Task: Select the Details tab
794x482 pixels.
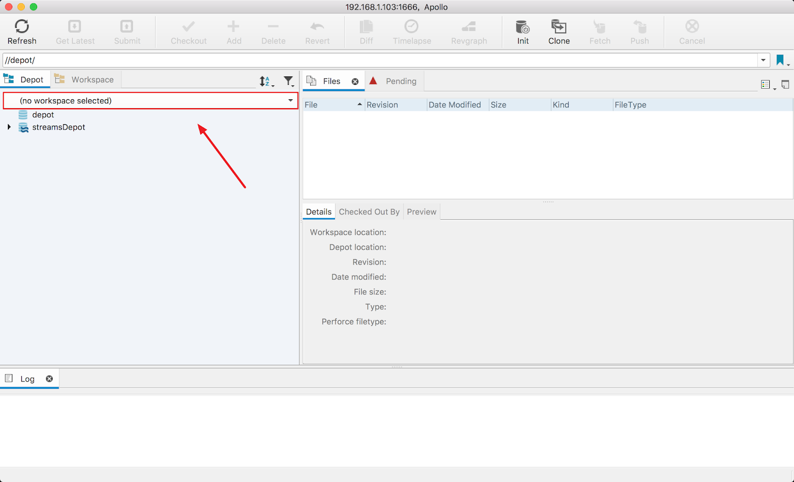Action: click(x=319, y=212)
